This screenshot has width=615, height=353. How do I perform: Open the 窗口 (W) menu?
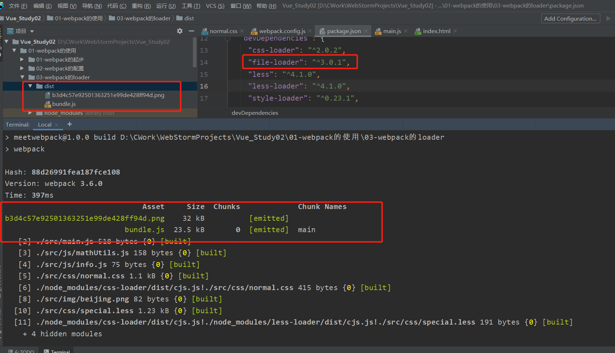point(241,6)
